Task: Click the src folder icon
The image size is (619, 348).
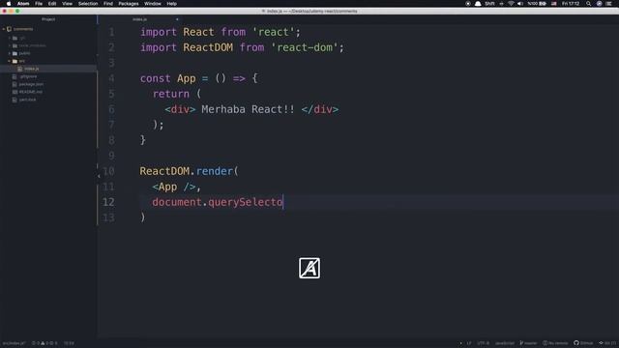Action: coord(15,61)
